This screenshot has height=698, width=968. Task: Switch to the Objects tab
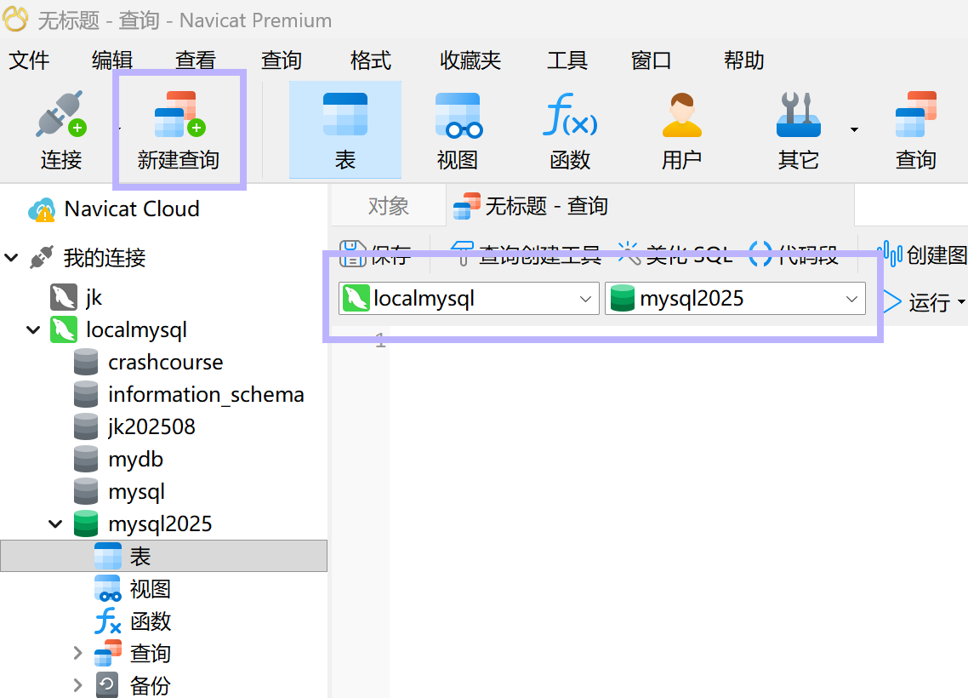tap(389, 206)
